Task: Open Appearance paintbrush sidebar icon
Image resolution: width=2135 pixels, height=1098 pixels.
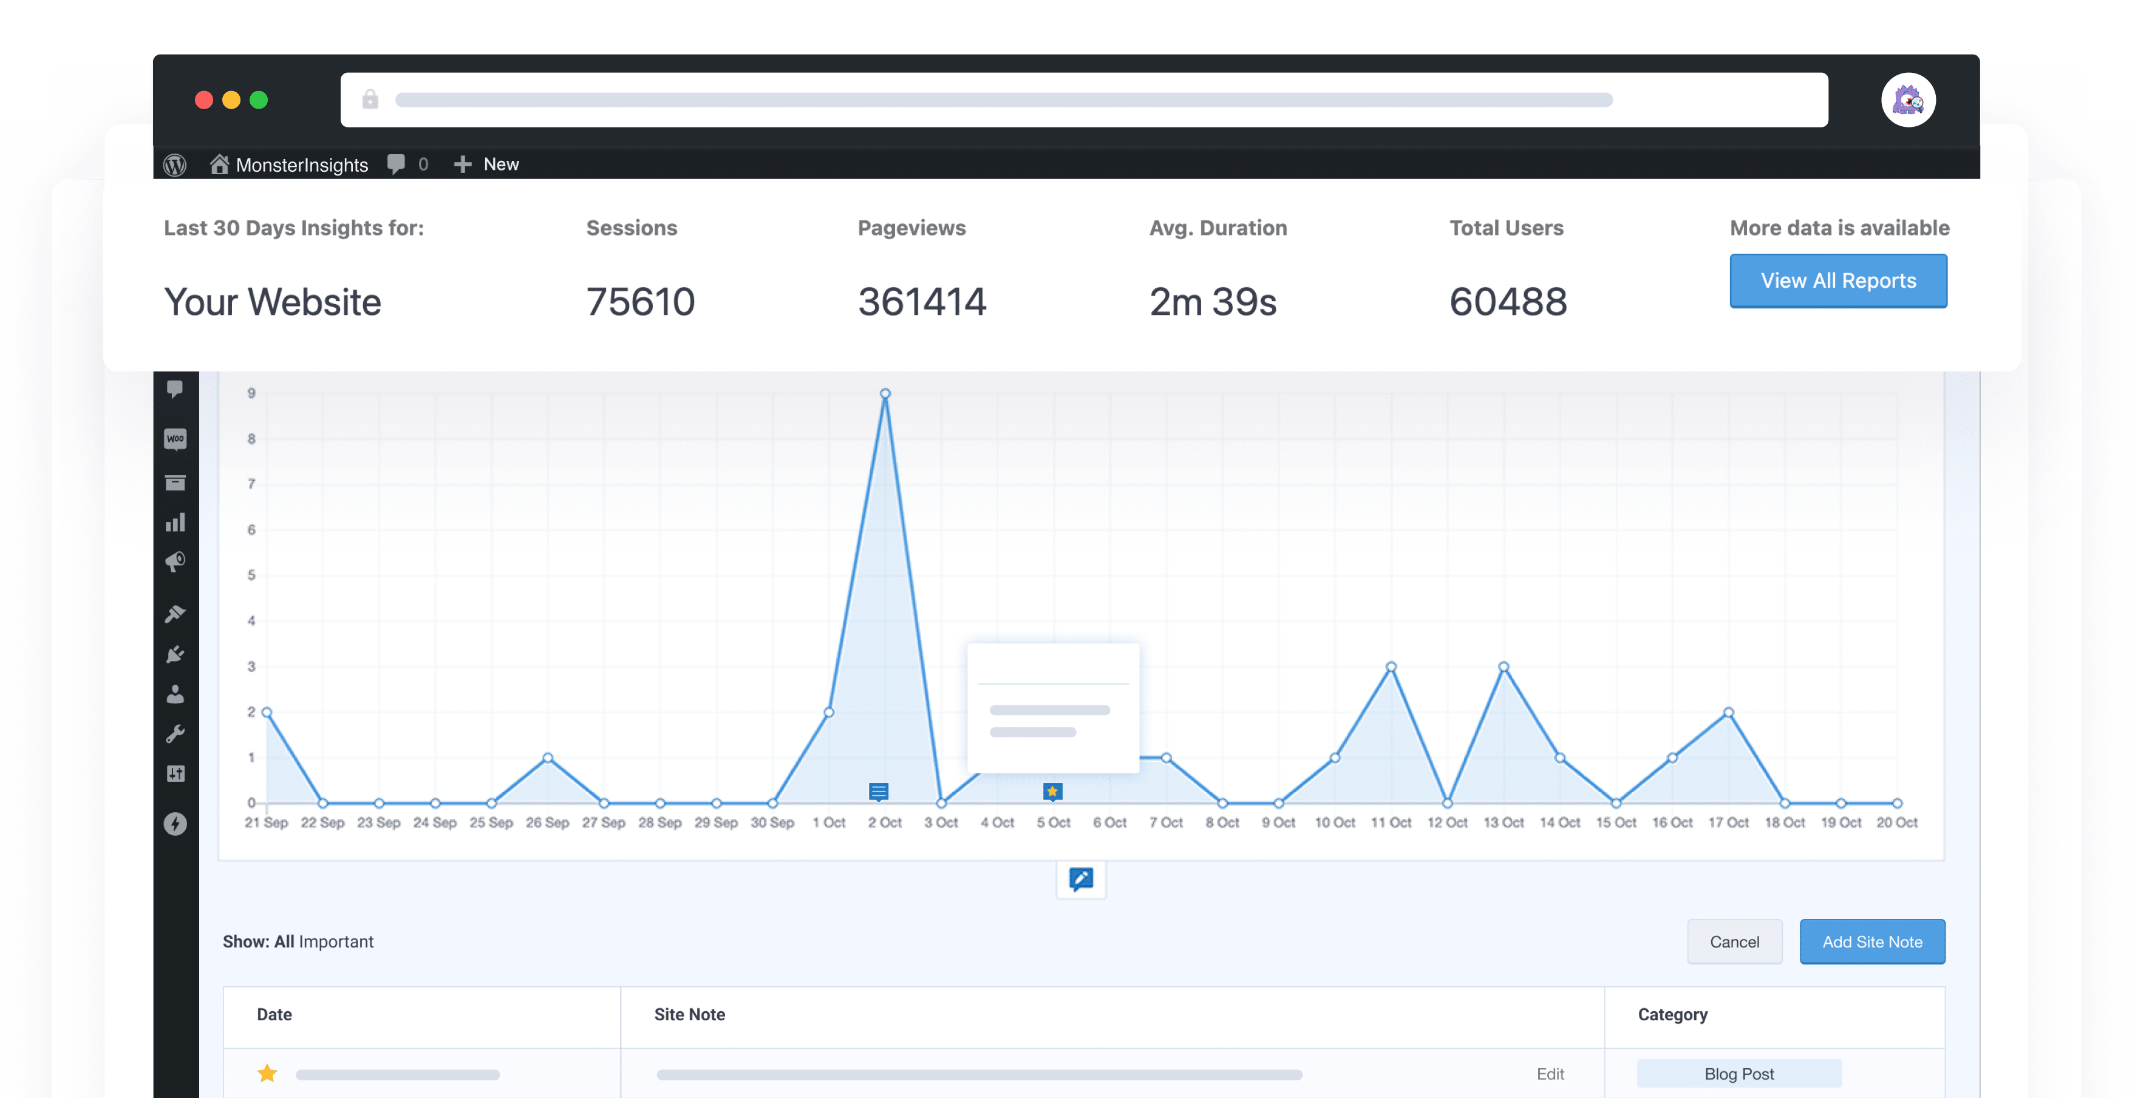Action: [175, 613]
